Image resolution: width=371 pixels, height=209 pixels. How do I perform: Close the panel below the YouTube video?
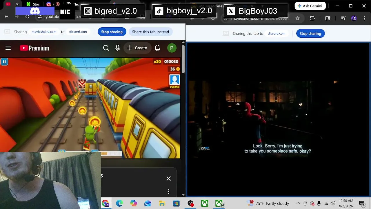click(x=169, y=179)
